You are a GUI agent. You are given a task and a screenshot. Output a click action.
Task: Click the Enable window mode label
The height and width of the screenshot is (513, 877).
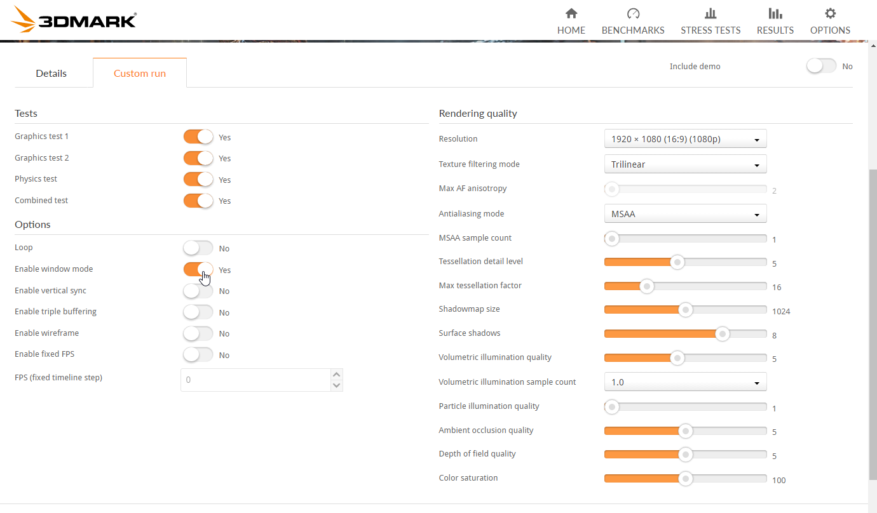point(54,269)
